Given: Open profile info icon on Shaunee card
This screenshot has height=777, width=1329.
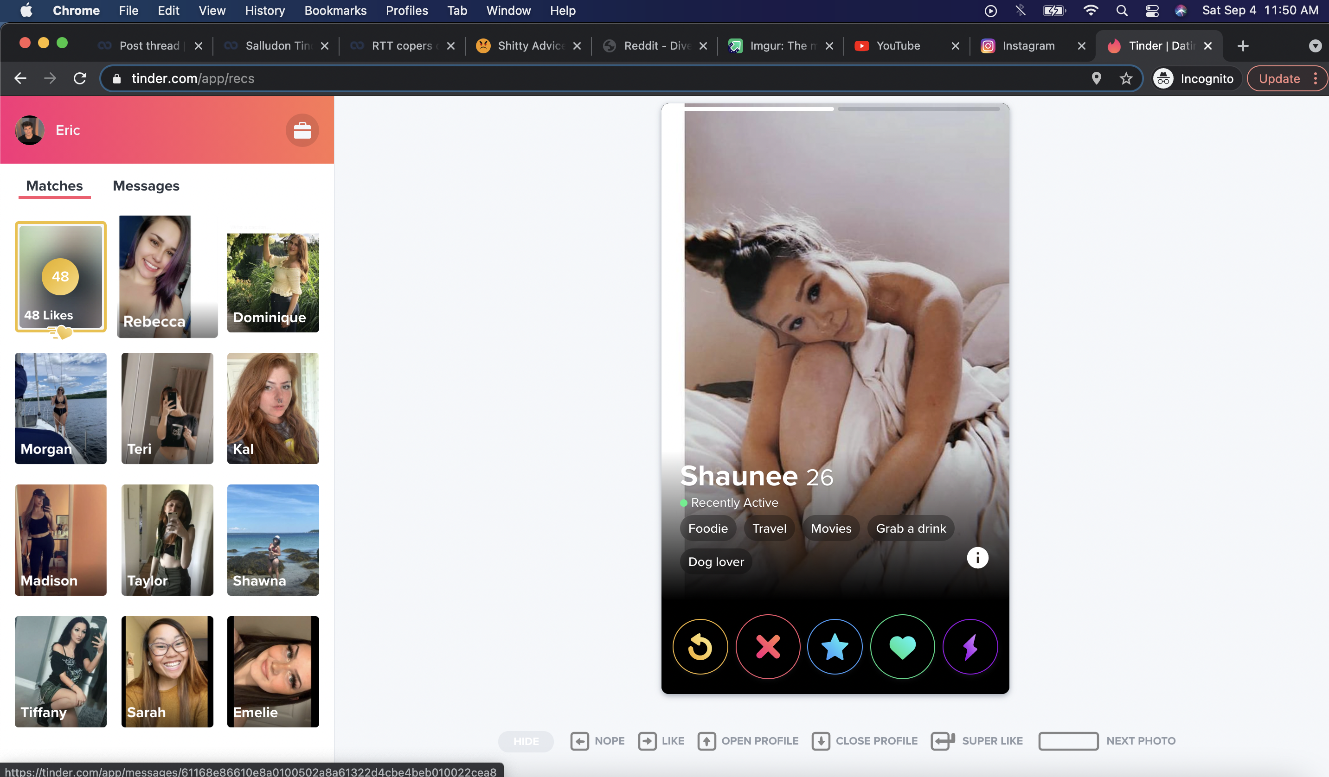Looking at the screenshot, I should click(977, 558).
